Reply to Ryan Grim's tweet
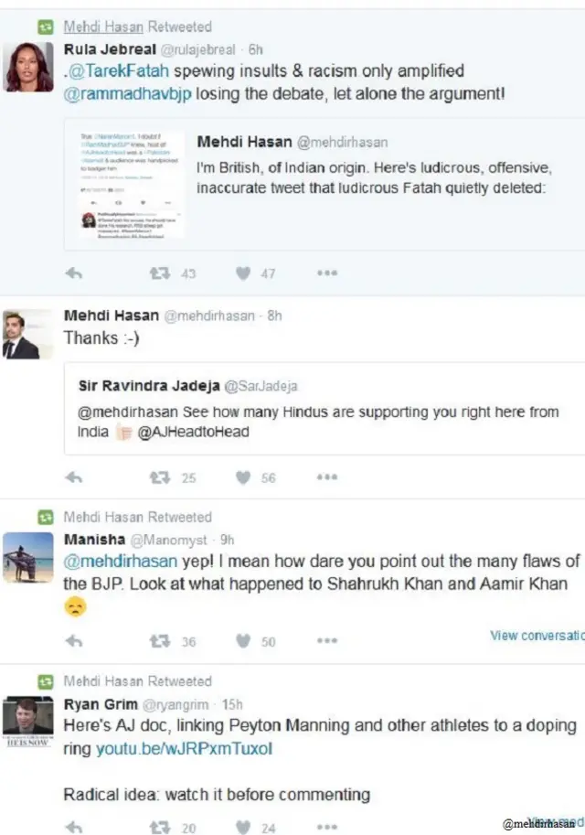Viewport: 585px width, 835px height. tap(75, 827)
